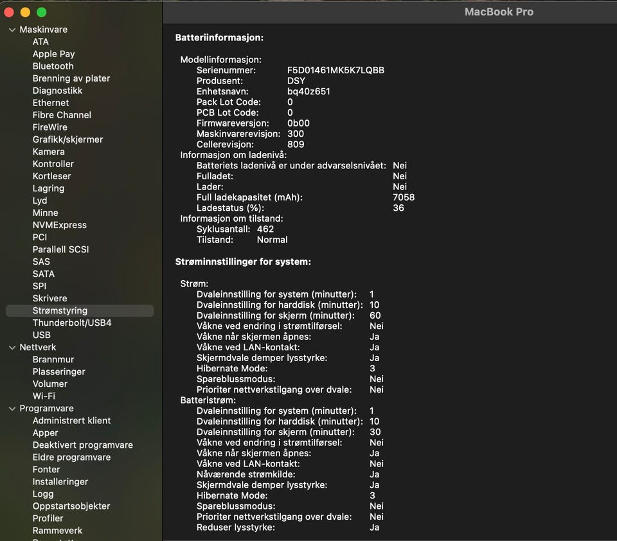617x541 pixels.
Task: Select Brannmur under Nettverk
Action: [x=53, y=359]
